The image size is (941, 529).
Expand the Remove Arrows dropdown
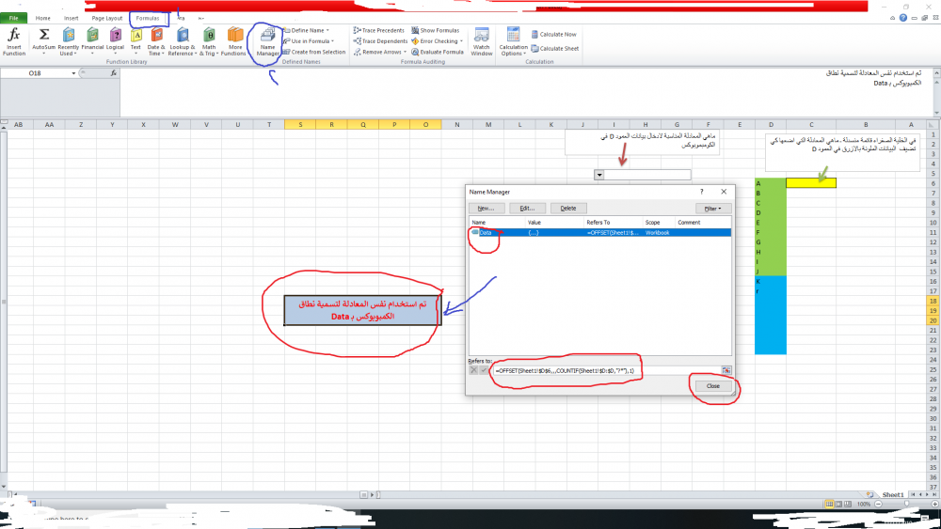(x=405, y=52)
